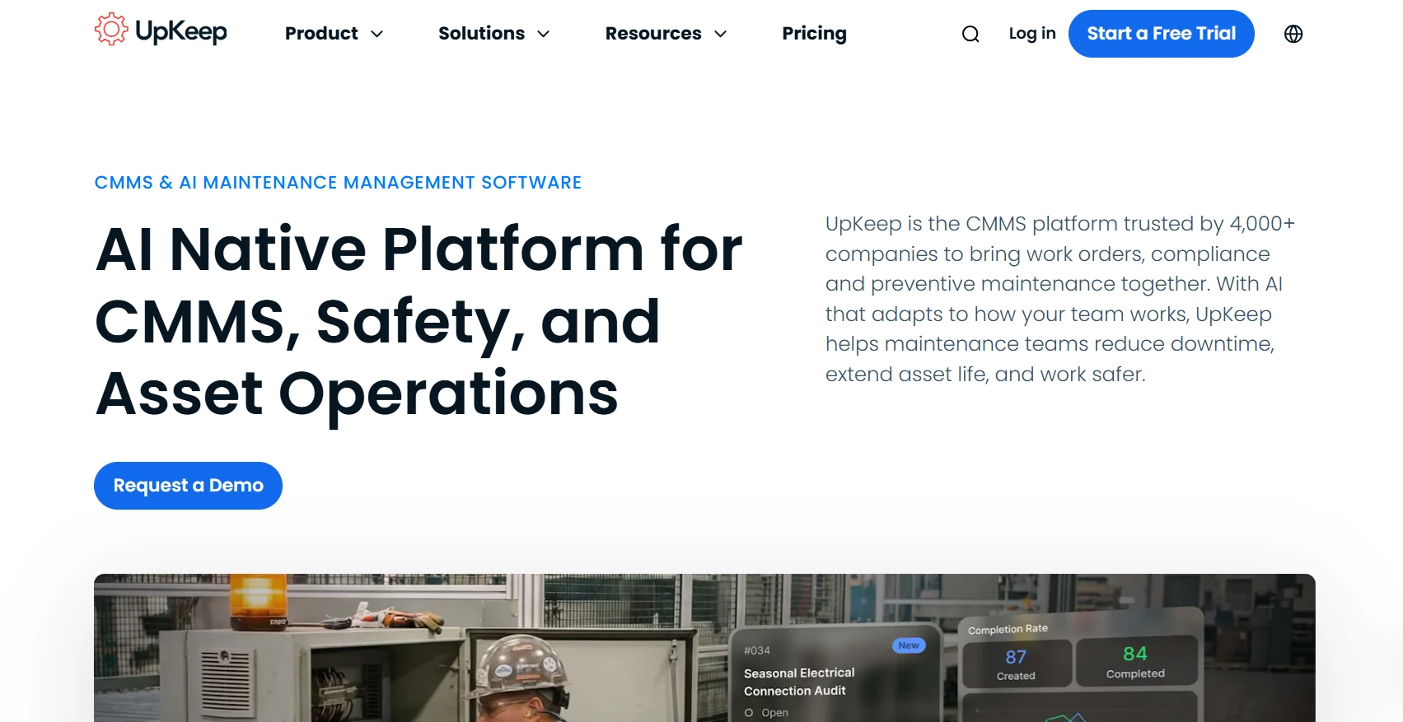The image size is (1403, 722).
Task: Click the UpKeep wordmark text
Action: 180,31
